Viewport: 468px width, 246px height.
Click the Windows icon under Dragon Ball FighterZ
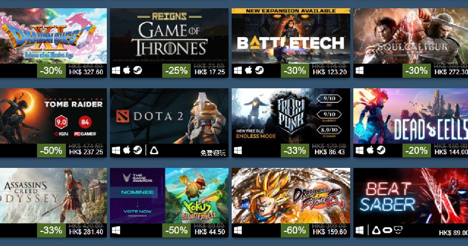click(238, 230)
